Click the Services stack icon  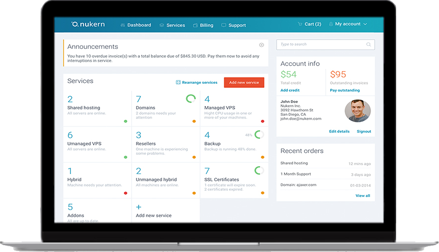(x=162, y=25)
